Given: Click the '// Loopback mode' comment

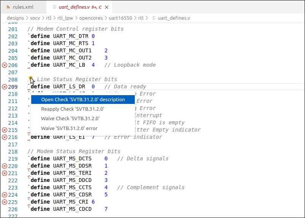Looking at the screenshot, I should [x=130, y=65].
